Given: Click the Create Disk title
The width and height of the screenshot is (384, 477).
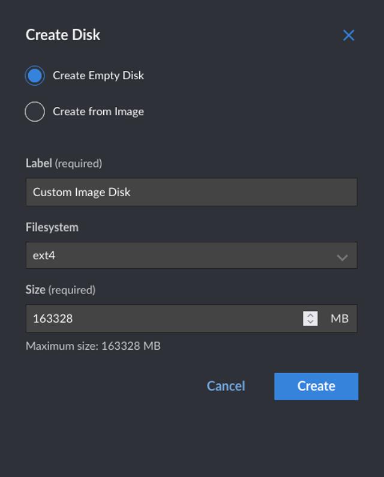Looking at the screenshot, I should 63,35.
